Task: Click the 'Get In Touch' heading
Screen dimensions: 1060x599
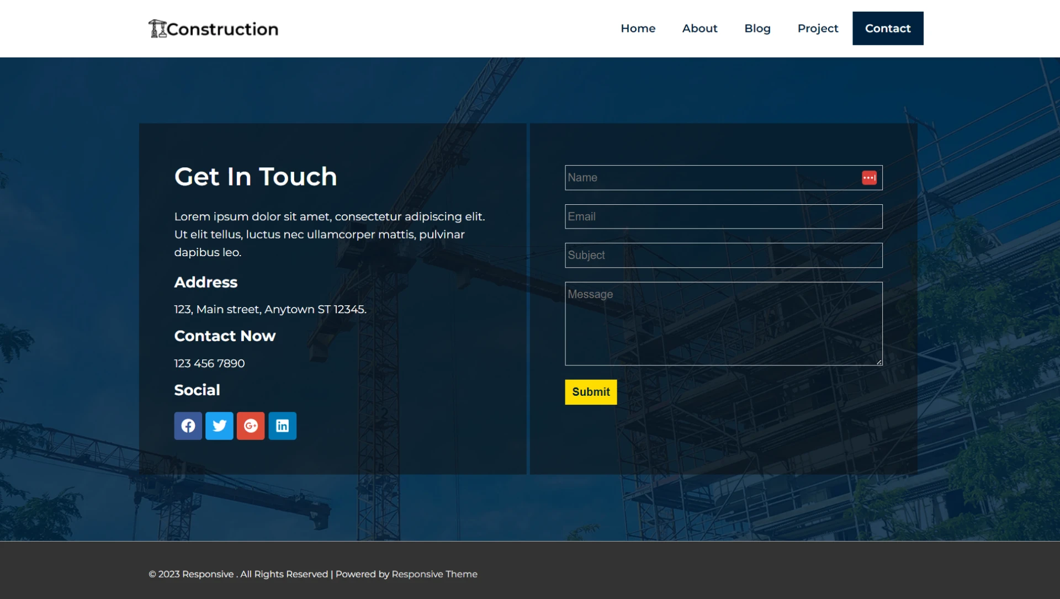Action: 256,177
